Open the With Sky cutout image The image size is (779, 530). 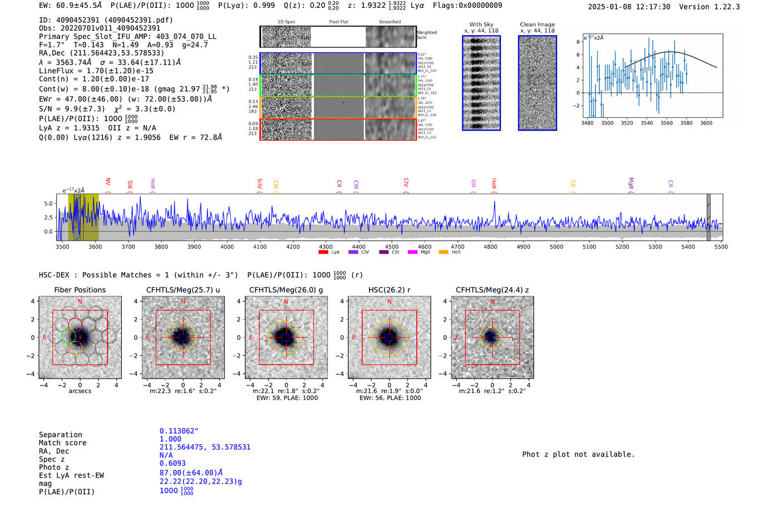[481, 83]
